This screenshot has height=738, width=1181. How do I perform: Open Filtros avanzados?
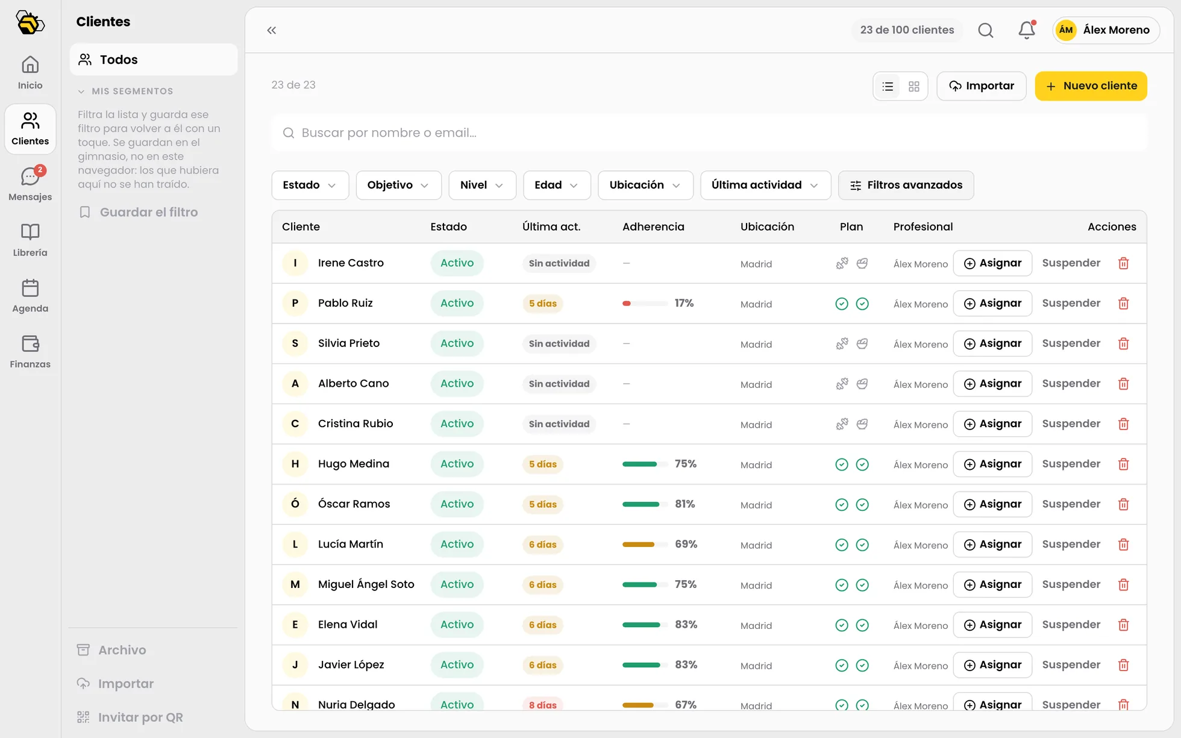point(906,185)
